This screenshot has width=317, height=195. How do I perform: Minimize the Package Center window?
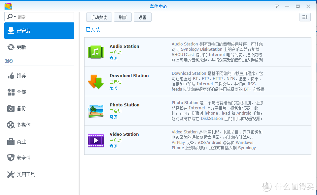(287, 6)
